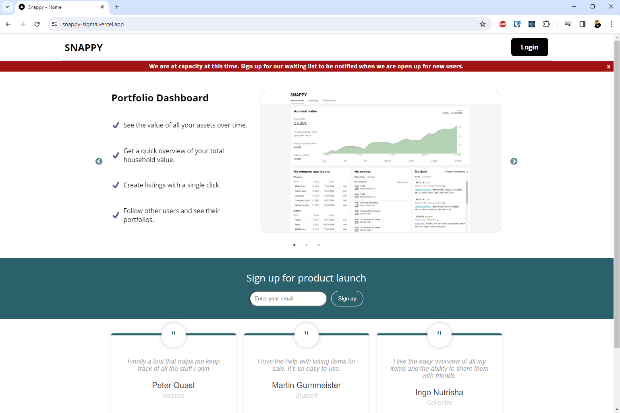Viewport: 620px width, 413px height.
Task: Click 'Follow other users' feature text
Action: [172, 215]
